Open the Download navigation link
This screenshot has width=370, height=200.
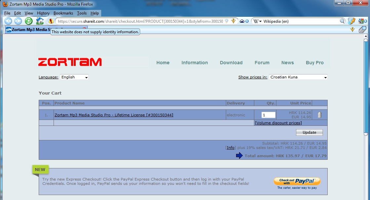[x=231, y=63]
